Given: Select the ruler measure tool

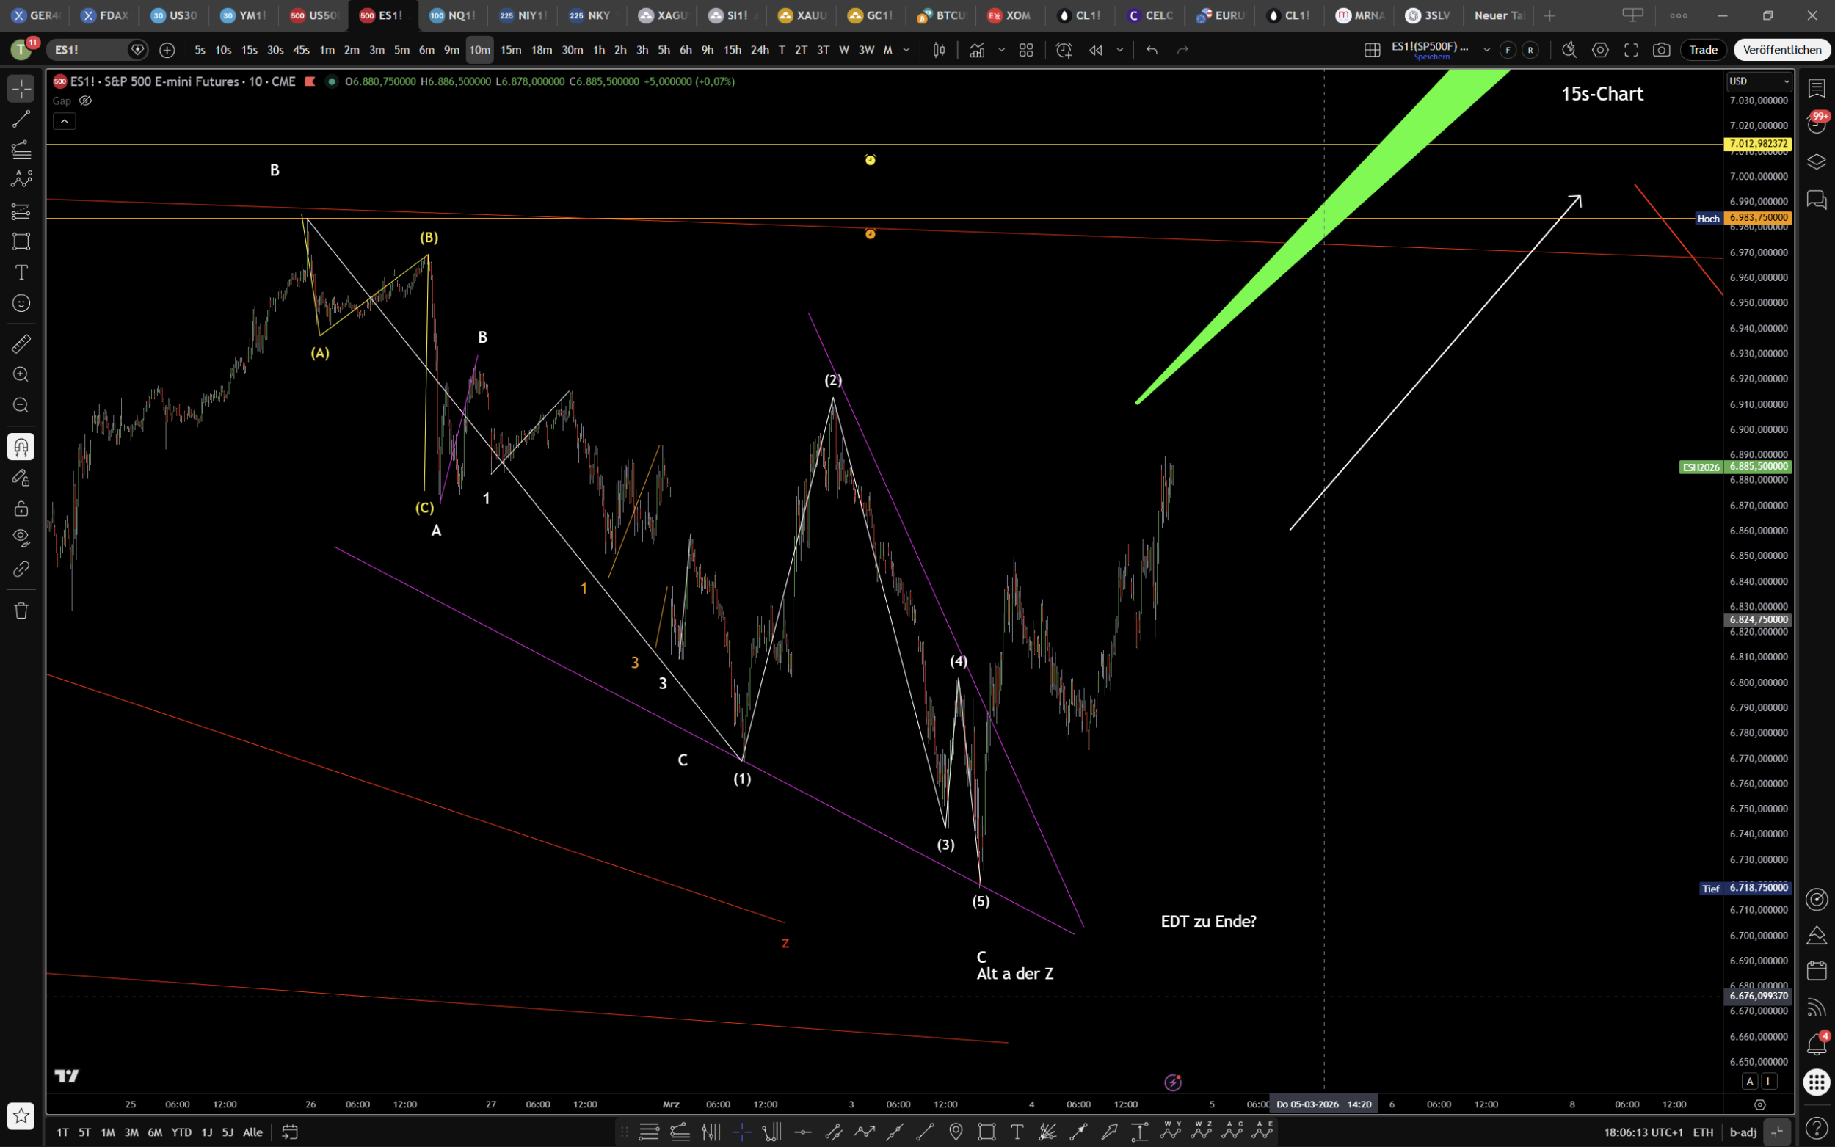Looking at the screenshot, I should click(21, 343).
